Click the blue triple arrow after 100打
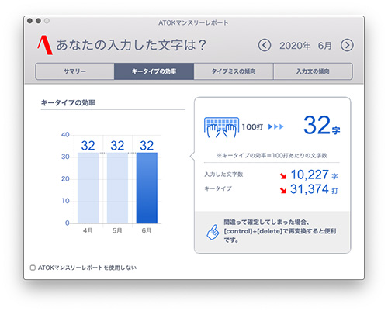 click(276, 126)
